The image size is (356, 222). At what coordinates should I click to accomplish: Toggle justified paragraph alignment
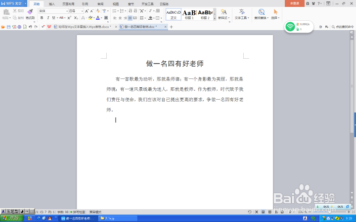coord(130,18)
